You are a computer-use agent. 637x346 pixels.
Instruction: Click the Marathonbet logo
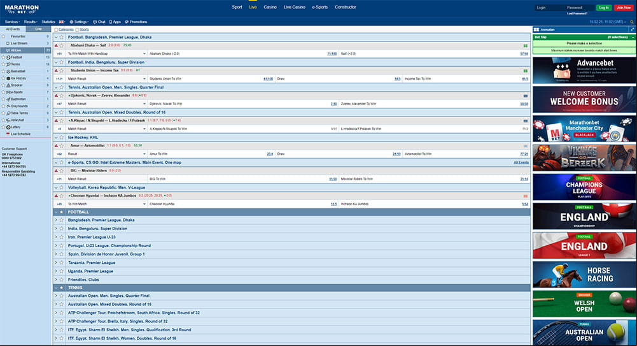tap(22, 9)
